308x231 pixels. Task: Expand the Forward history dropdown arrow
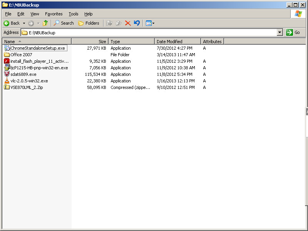pos(38,23)
